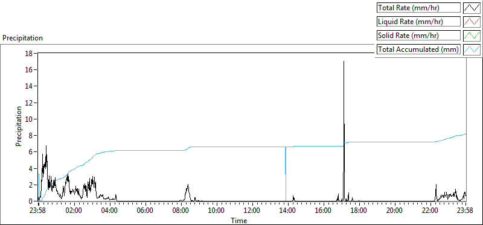
Task: Click the 02:00 time axis label
Action: pos(74,211)
